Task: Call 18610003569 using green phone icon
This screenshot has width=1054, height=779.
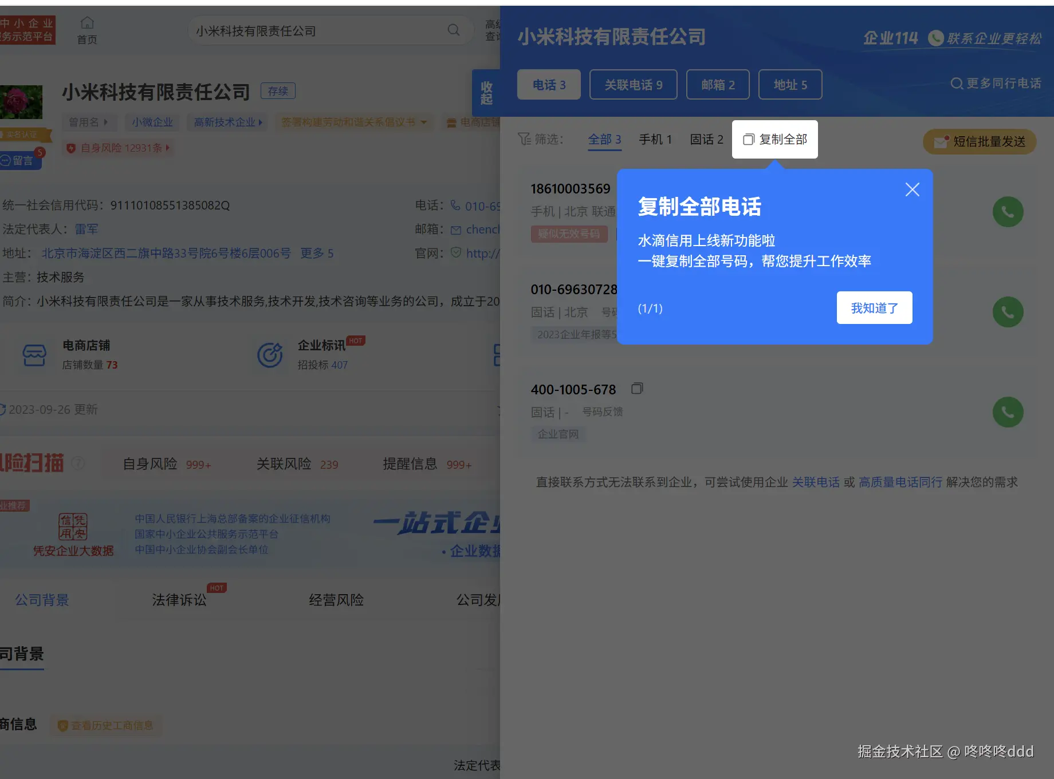Action: (1008, 212)
